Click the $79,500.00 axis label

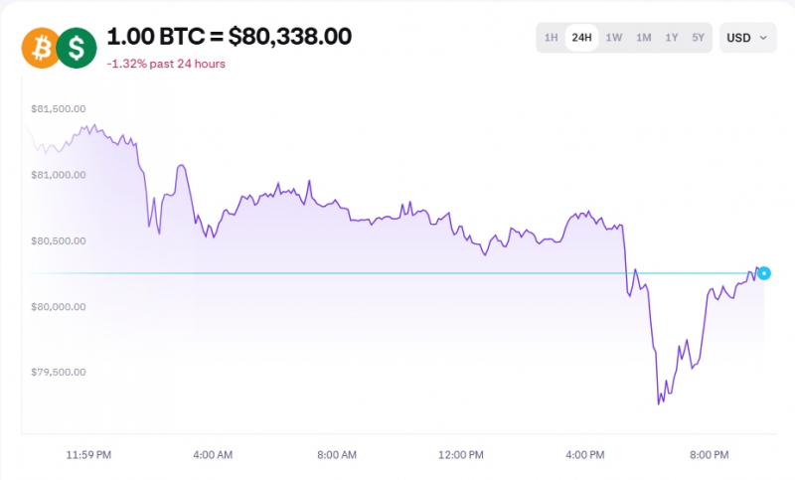click(59, 372)
